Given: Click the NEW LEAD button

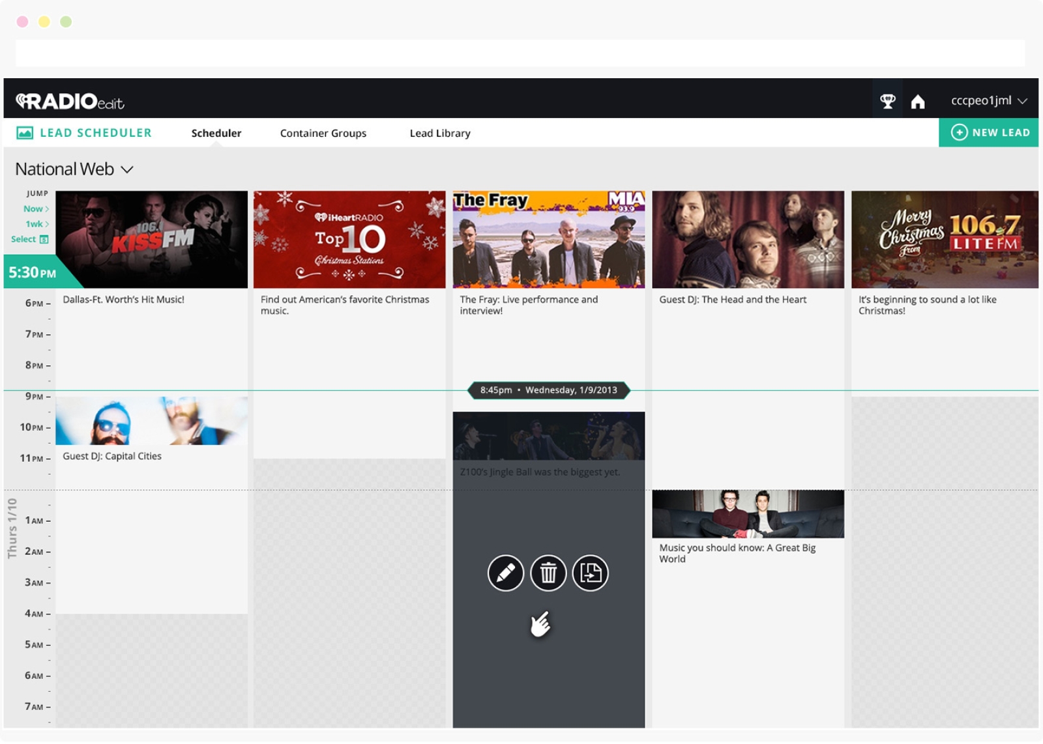Looking at the screenshot, I should click(989, 132).
